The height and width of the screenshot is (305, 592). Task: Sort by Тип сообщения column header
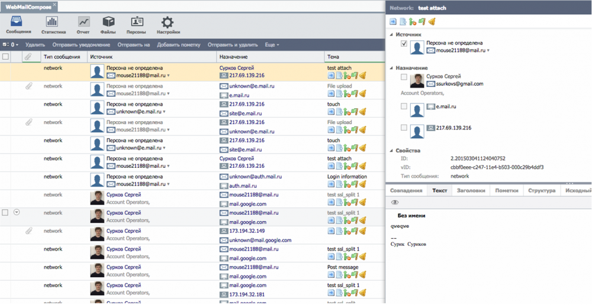click(x=62, y=57)
